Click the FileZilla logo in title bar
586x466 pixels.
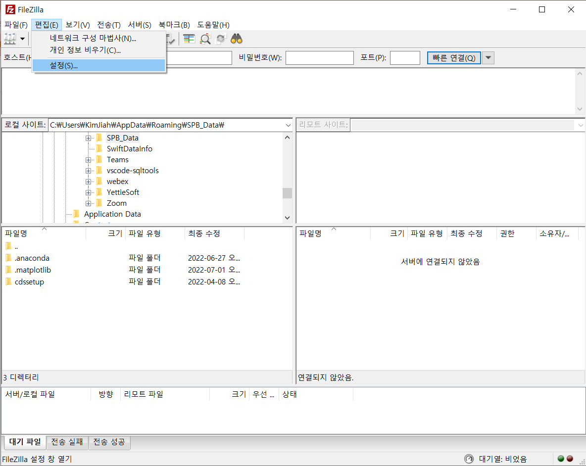(x=10, y=9)
